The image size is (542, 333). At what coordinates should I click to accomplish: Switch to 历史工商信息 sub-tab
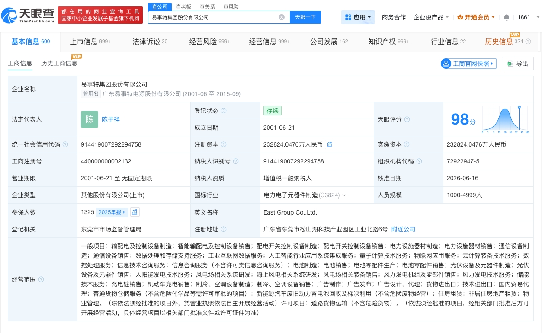tap(59, 63)
